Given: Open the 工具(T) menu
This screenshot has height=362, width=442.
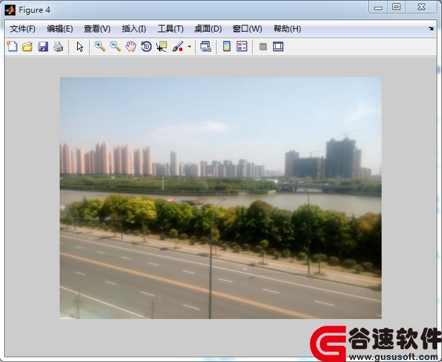Looking at the screenshot, I should coord(170,29).
